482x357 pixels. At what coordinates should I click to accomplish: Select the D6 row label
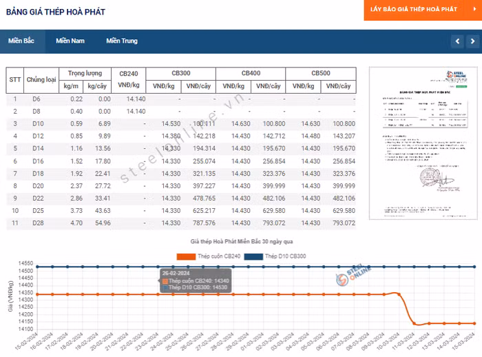(x=36, y=99)
